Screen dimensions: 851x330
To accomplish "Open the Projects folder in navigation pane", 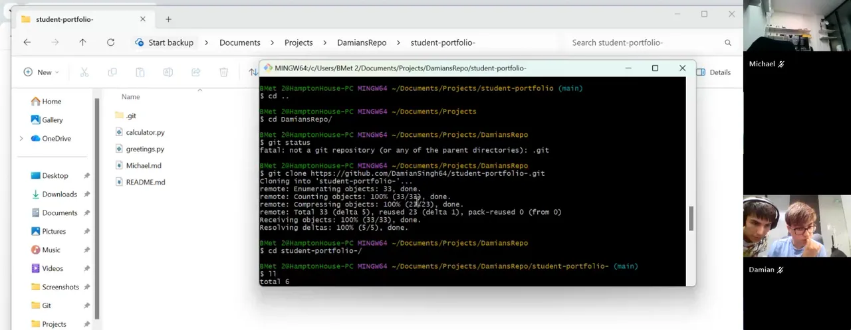I will pyautogui.click(x=49, y=324).
